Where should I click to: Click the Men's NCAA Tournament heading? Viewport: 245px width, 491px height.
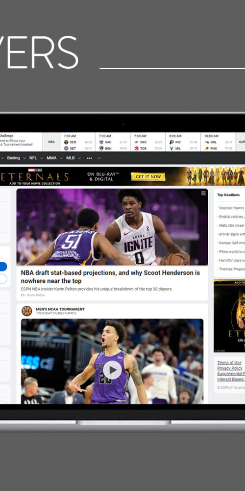click(x=60, y=309)
